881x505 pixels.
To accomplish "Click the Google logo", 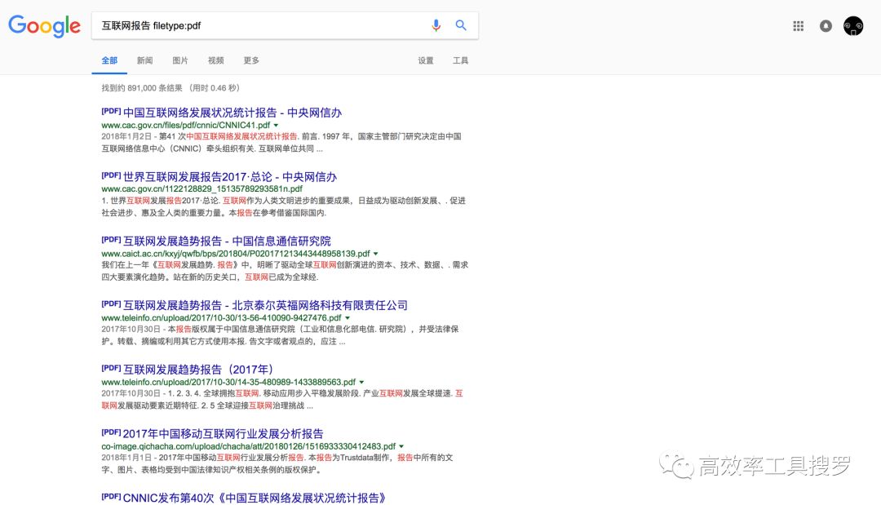I will [44, 26].
